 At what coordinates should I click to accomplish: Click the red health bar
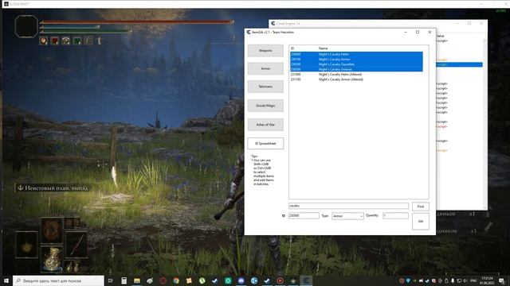point(137,22)
